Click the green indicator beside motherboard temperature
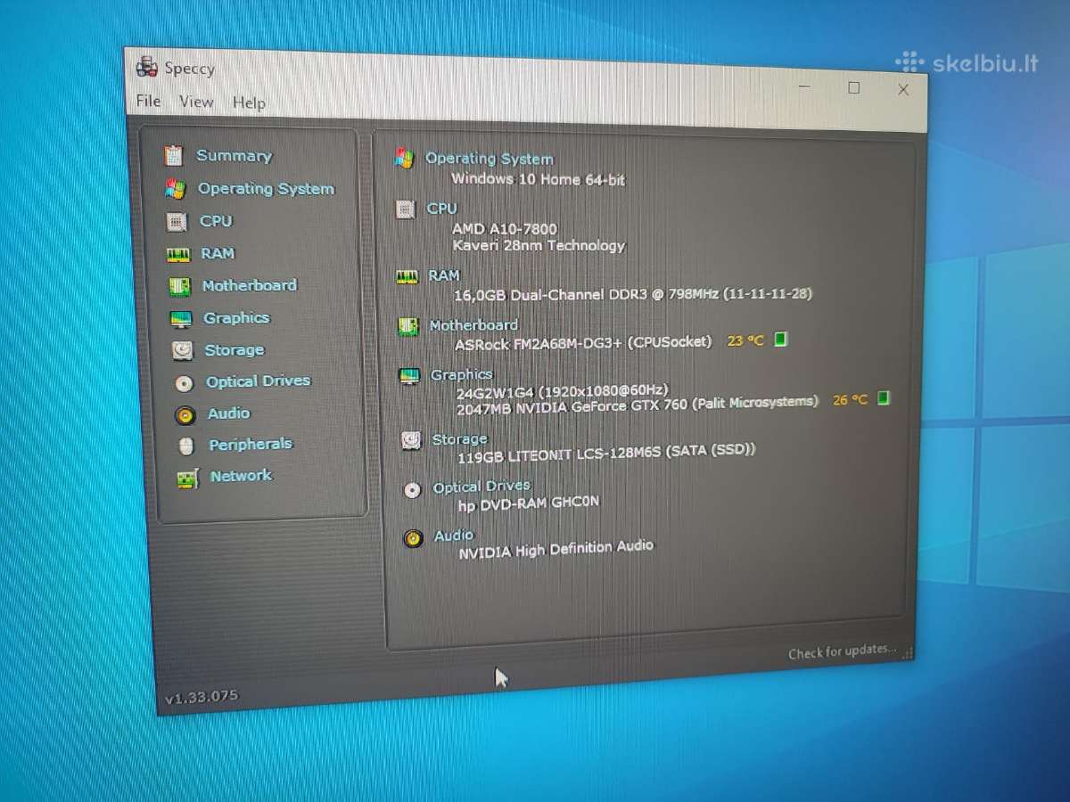The width and height of the screenshot is (1070, 802). (x=780, y=340)
